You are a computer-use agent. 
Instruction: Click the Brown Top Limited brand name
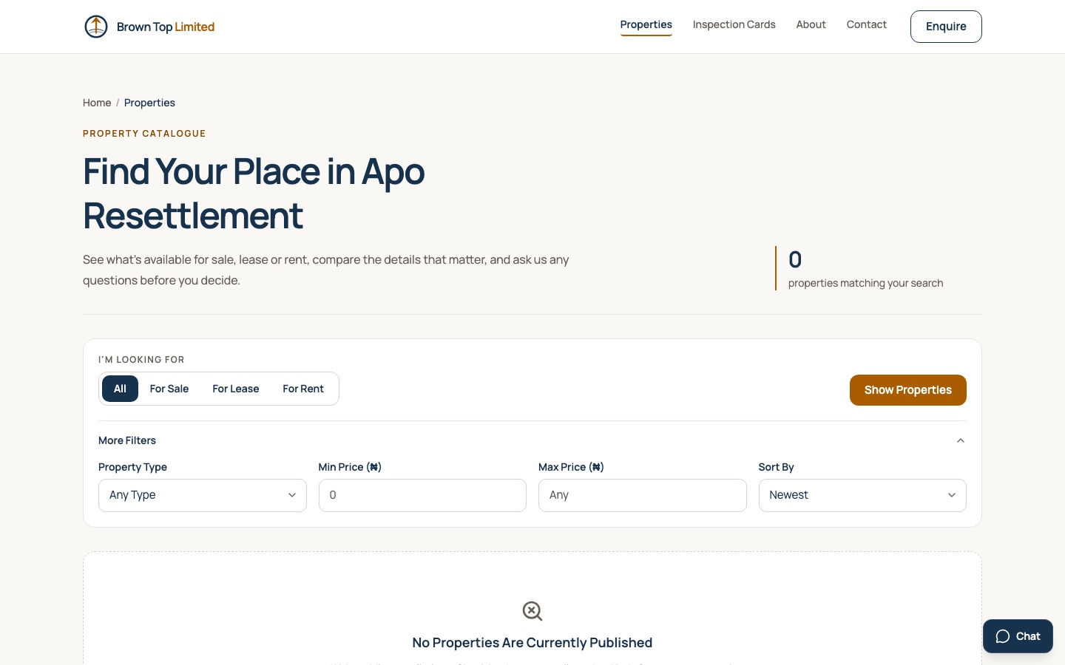(x=166, y=27)
